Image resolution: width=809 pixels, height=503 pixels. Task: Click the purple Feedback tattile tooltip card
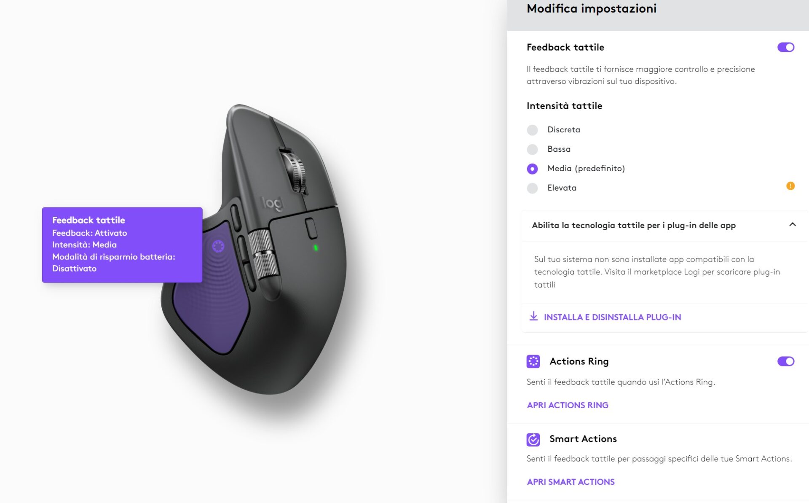pyautogui.click(x=122, y=245)
